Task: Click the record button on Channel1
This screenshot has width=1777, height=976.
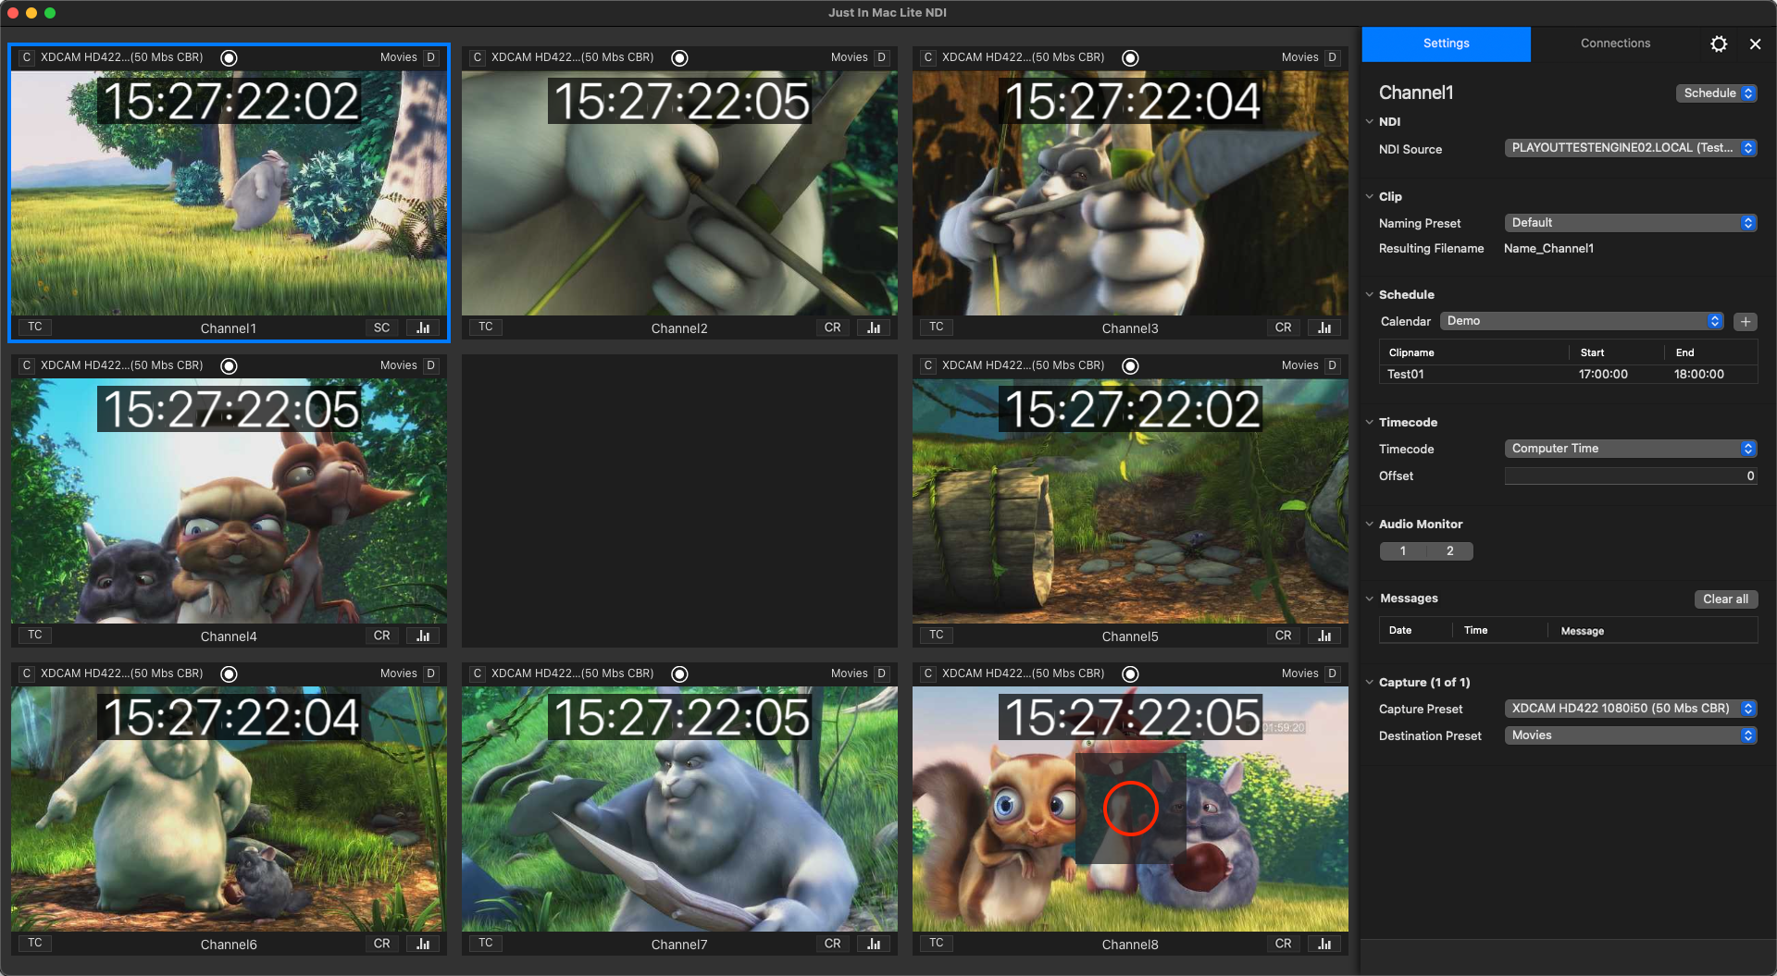Action: (229, 57)
